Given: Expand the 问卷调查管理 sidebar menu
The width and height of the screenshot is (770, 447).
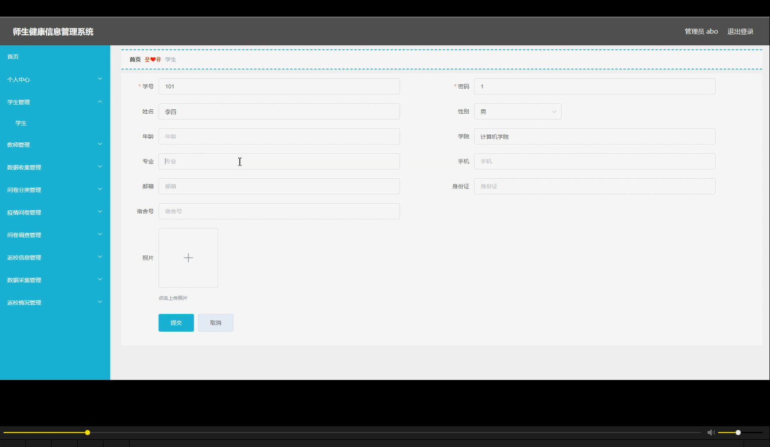Looking at the screenshot, I should [x=55, y=235].
